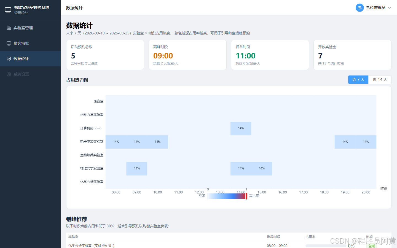The height and width of the screenshot is (248, 397).
Task: Click the 17:00 axis label
Action: pyautogui.click(x=304, y=192)
